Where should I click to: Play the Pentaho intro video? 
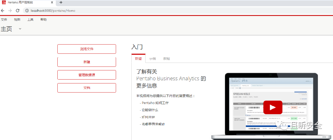coord(273,107)
